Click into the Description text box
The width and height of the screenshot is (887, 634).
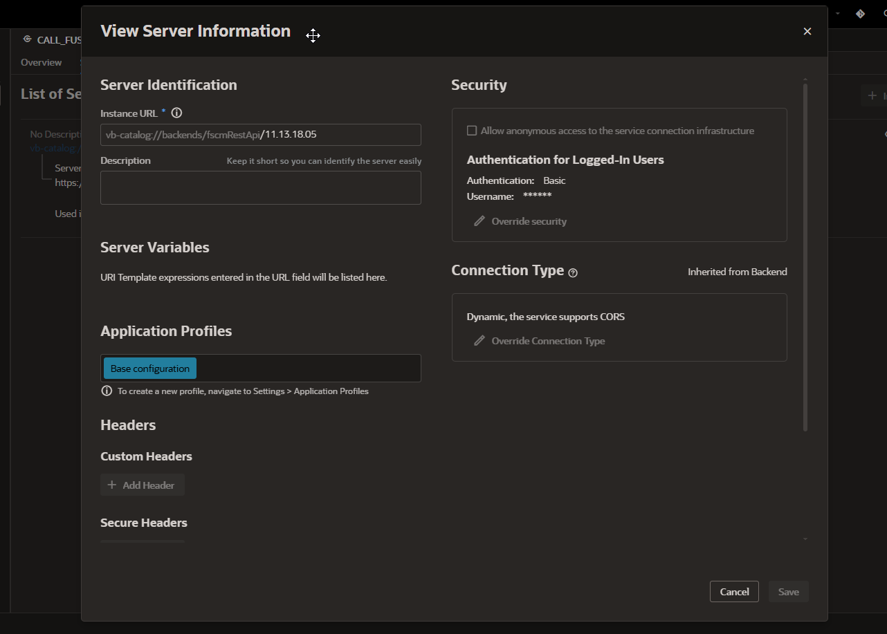click(x=261, y=187)
